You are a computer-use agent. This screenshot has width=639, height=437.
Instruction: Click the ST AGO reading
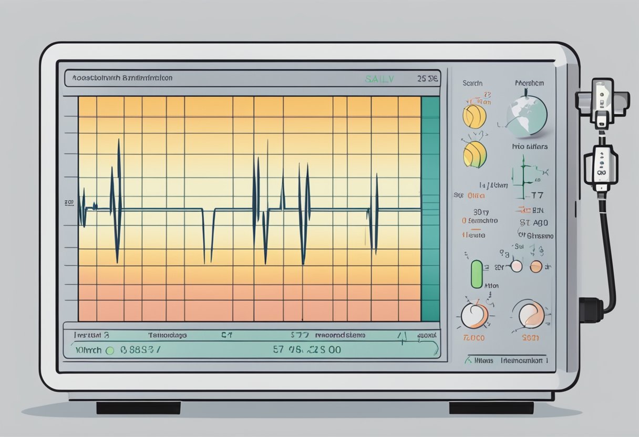(x=535, y=222)
